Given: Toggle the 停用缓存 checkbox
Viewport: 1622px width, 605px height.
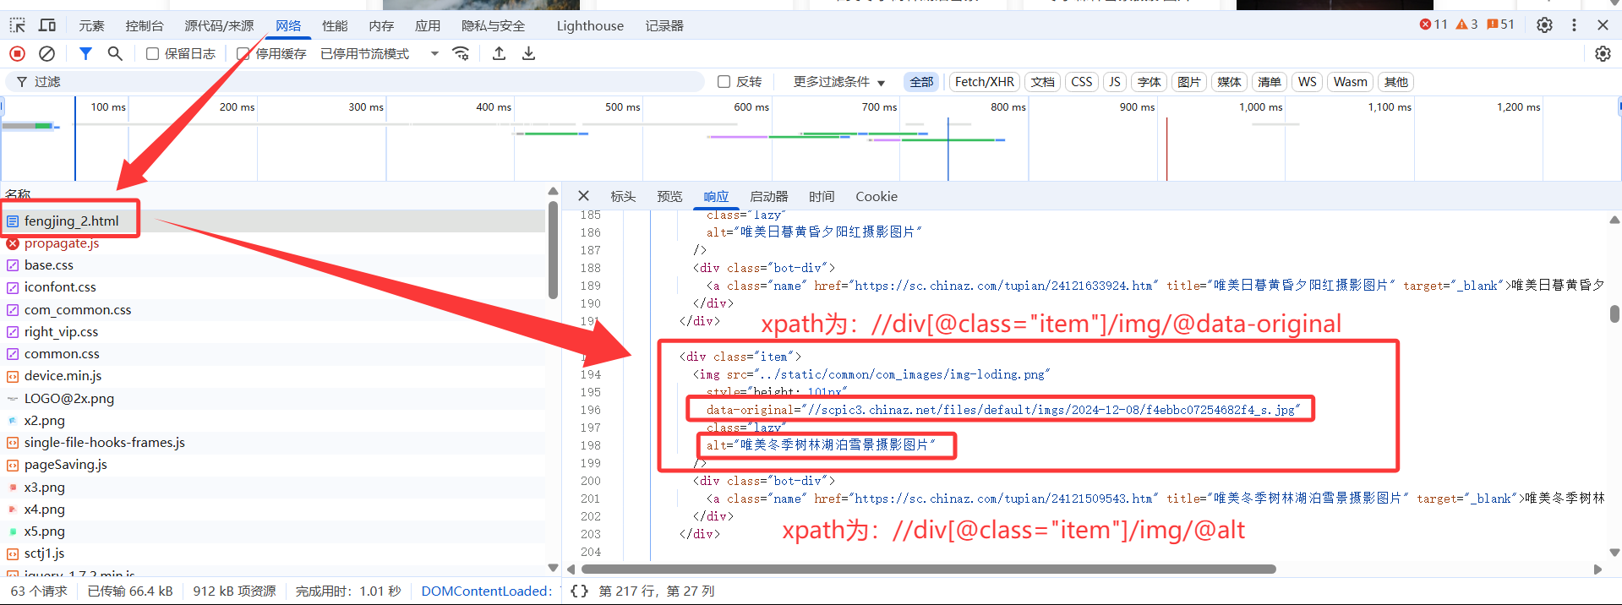Looking at the screenshot, I should (x=243, y=54).
